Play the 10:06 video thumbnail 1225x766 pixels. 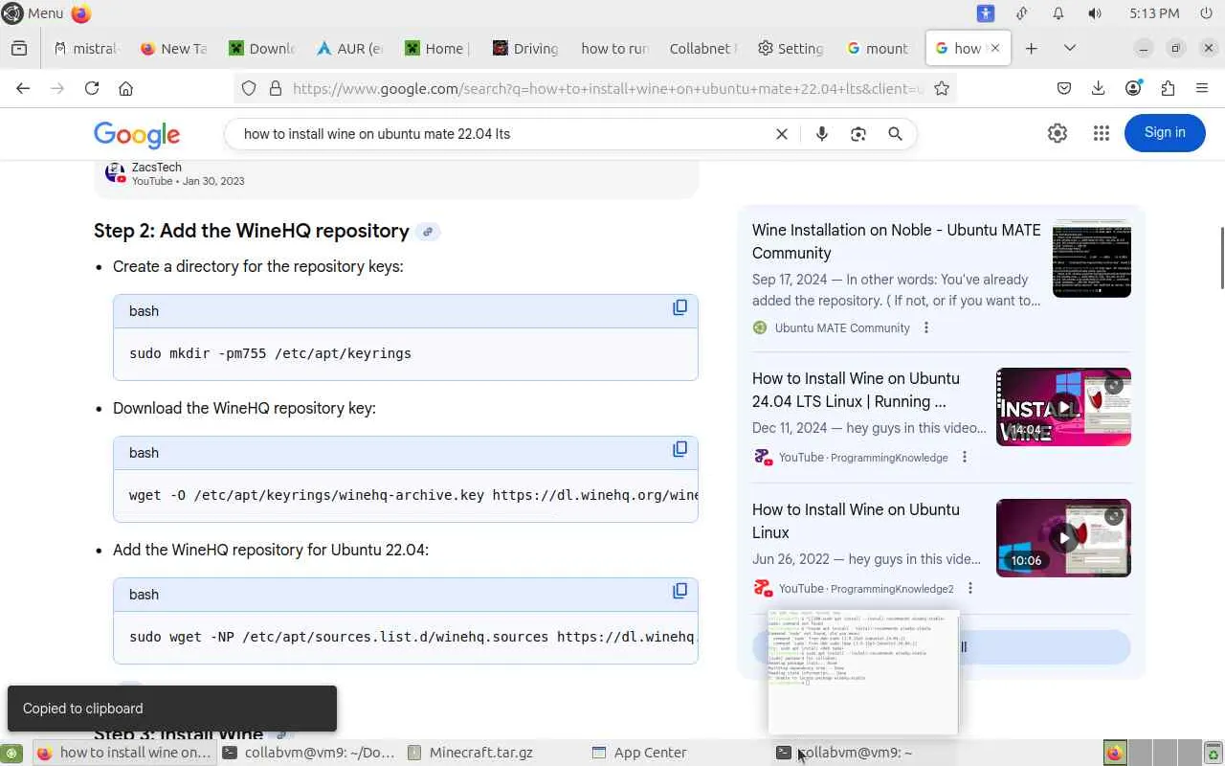1063,538
